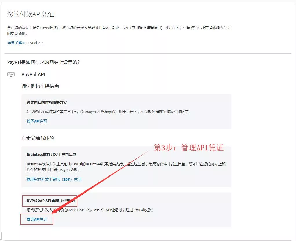Click the NVP/SOAP Classic API description text
This screenshot has width=296, height=241.
[90, 210]
